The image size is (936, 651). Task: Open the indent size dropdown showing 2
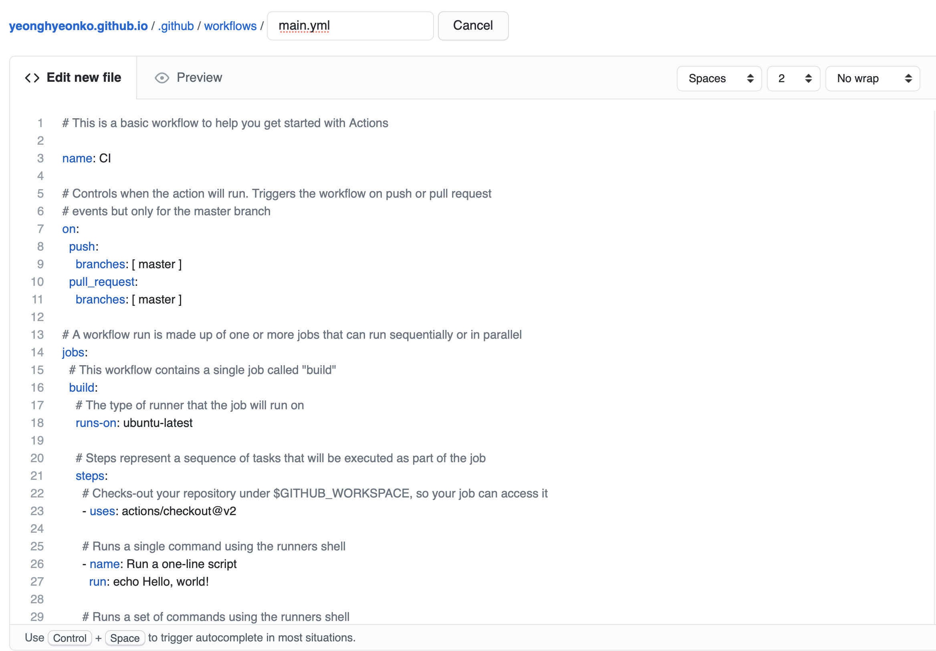[x=793, y=78]
